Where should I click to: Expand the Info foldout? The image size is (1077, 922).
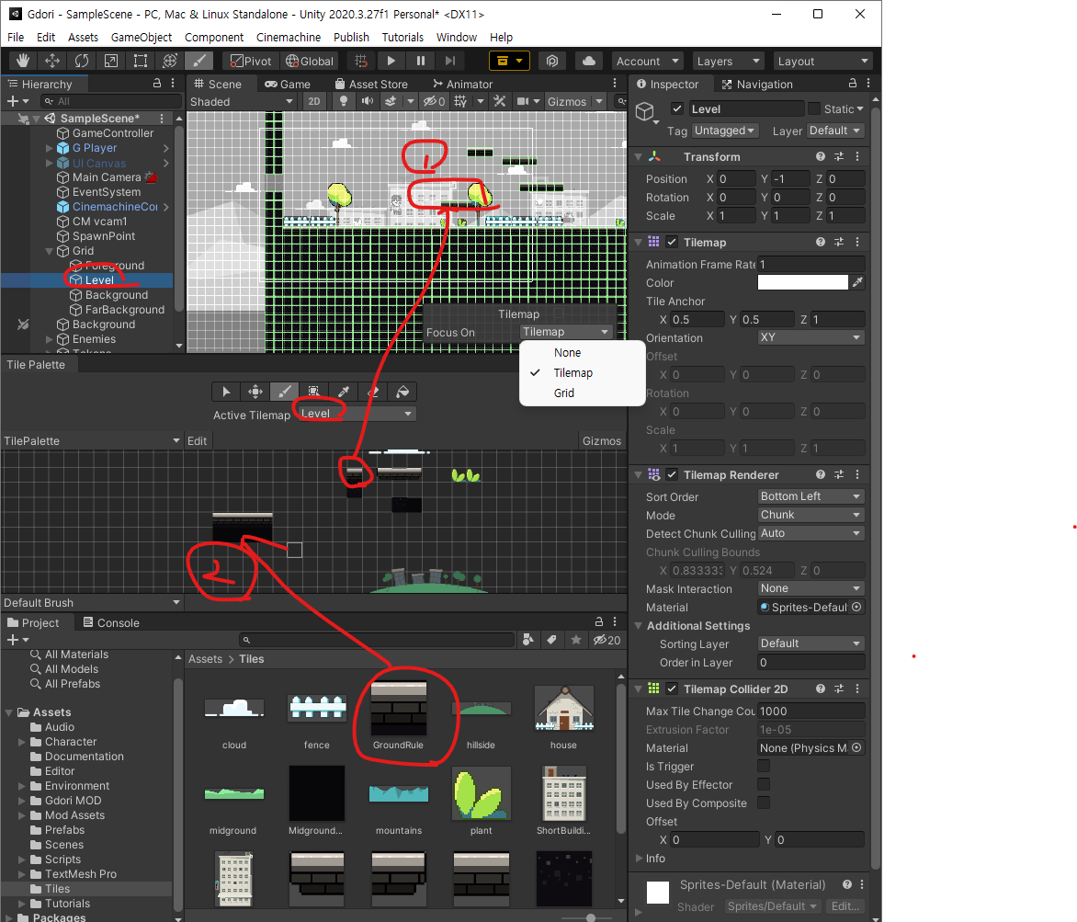click(639, 858)
